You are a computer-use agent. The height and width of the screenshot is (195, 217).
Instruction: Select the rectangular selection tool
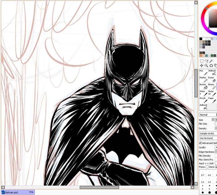(201, 61)
